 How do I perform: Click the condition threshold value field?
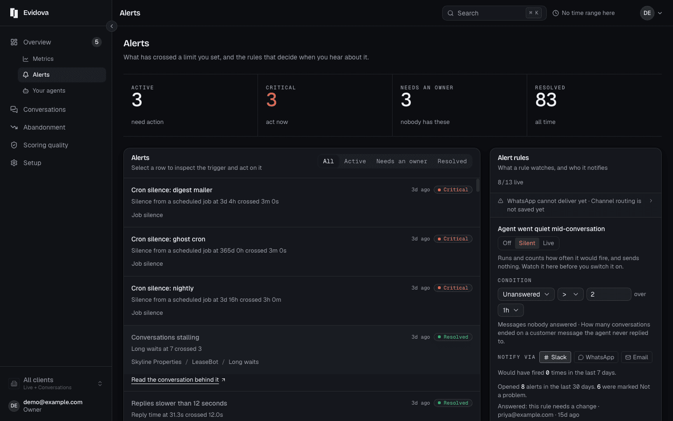(x=609, y=294)
